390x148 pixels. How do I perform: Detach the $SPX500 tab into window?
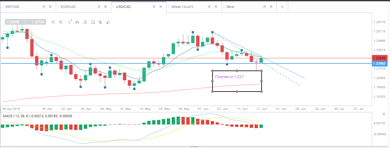[44, 7]
